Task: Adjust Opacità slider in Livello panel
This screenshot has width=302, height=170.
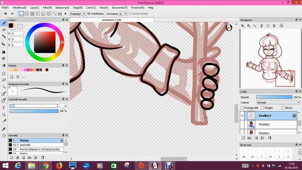Action: pyautogui.click(x=274, y=97)
